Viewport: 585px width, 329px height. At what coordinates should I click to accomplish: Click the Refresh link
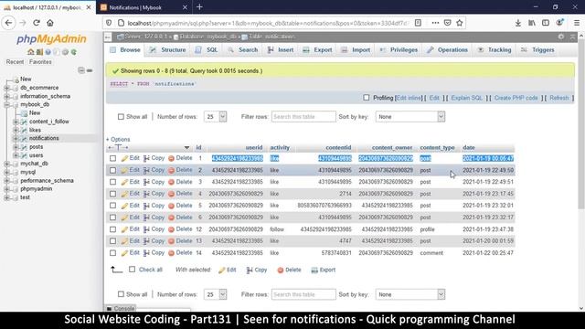pyautogui.click(x=558, y=98)
